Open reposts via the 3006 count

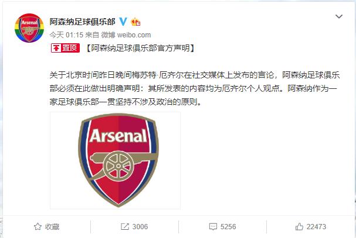click(140, 227)
